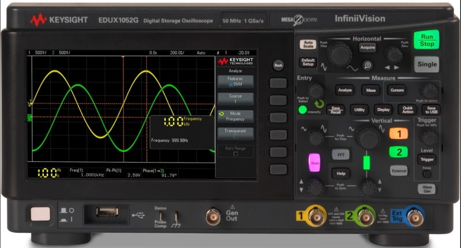This screenshot has width=461, height=248.
Task: Click the small round Force button
Action: pyautogui.click(x=426, y=174)
